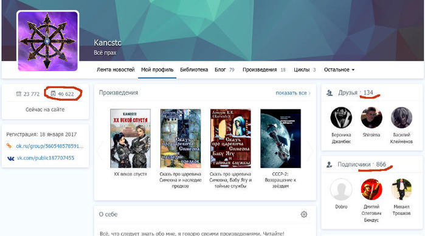Click the Всё прах status text
Screen dimensions: 425x236
(105, 53)
